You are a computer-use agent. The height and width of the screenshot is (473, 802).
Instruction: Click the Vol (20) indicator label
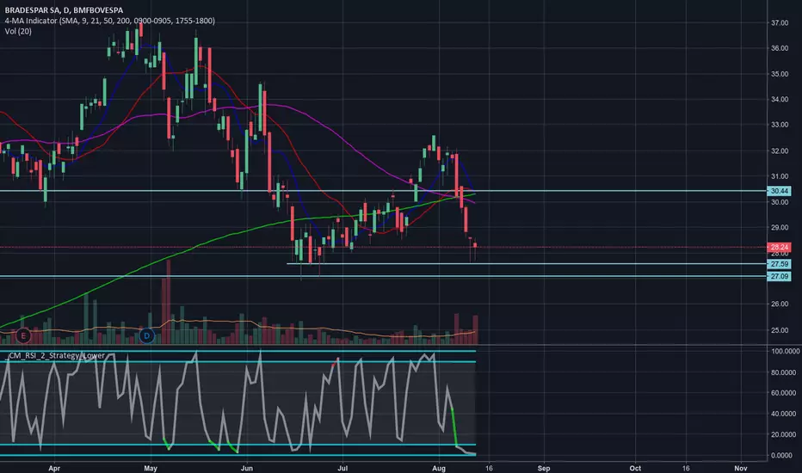[18, 31]
